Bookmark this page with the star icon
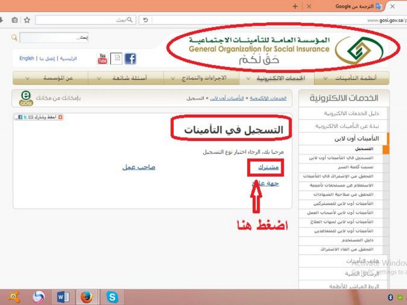 pyautogui.click(x=27, y=20)
